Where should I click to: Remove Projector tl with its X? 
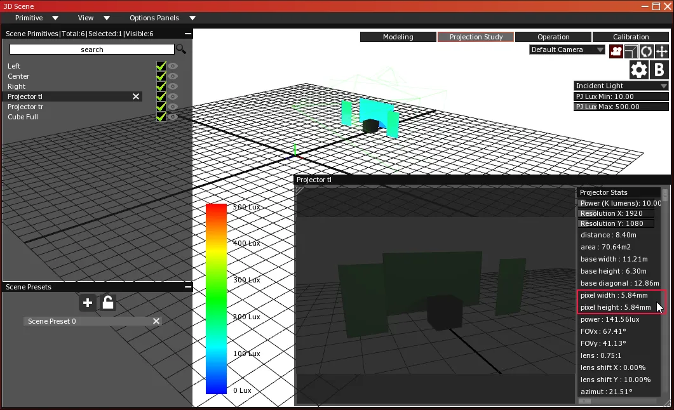click(136, 96)
